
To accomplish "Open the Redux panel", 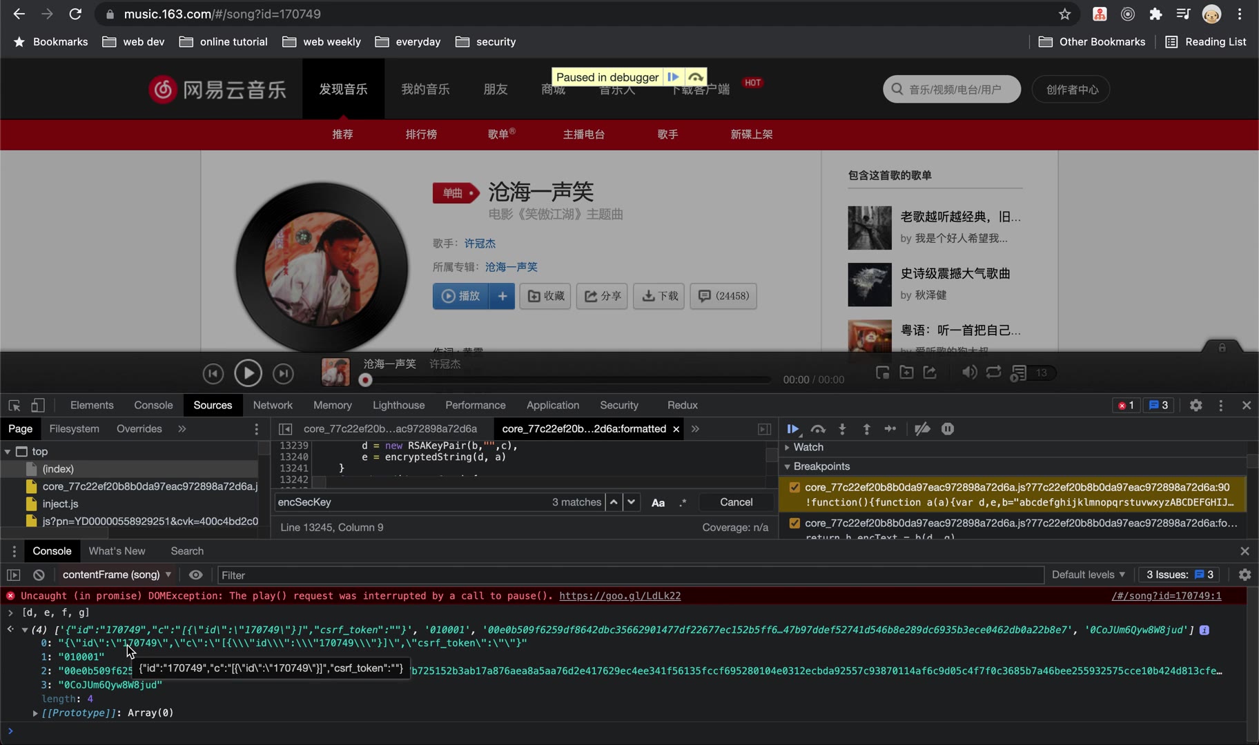I will click(682, 406).
